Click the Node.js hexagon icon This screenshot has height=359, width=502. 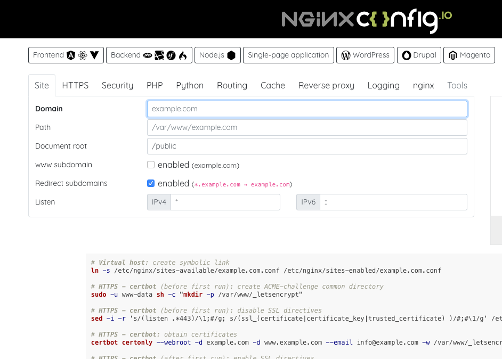point(231,55)
